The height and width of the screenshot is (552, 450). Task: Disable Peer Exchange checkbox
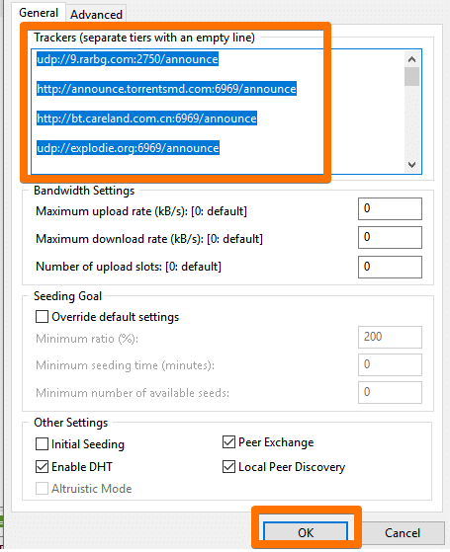(x=228, y=441)
